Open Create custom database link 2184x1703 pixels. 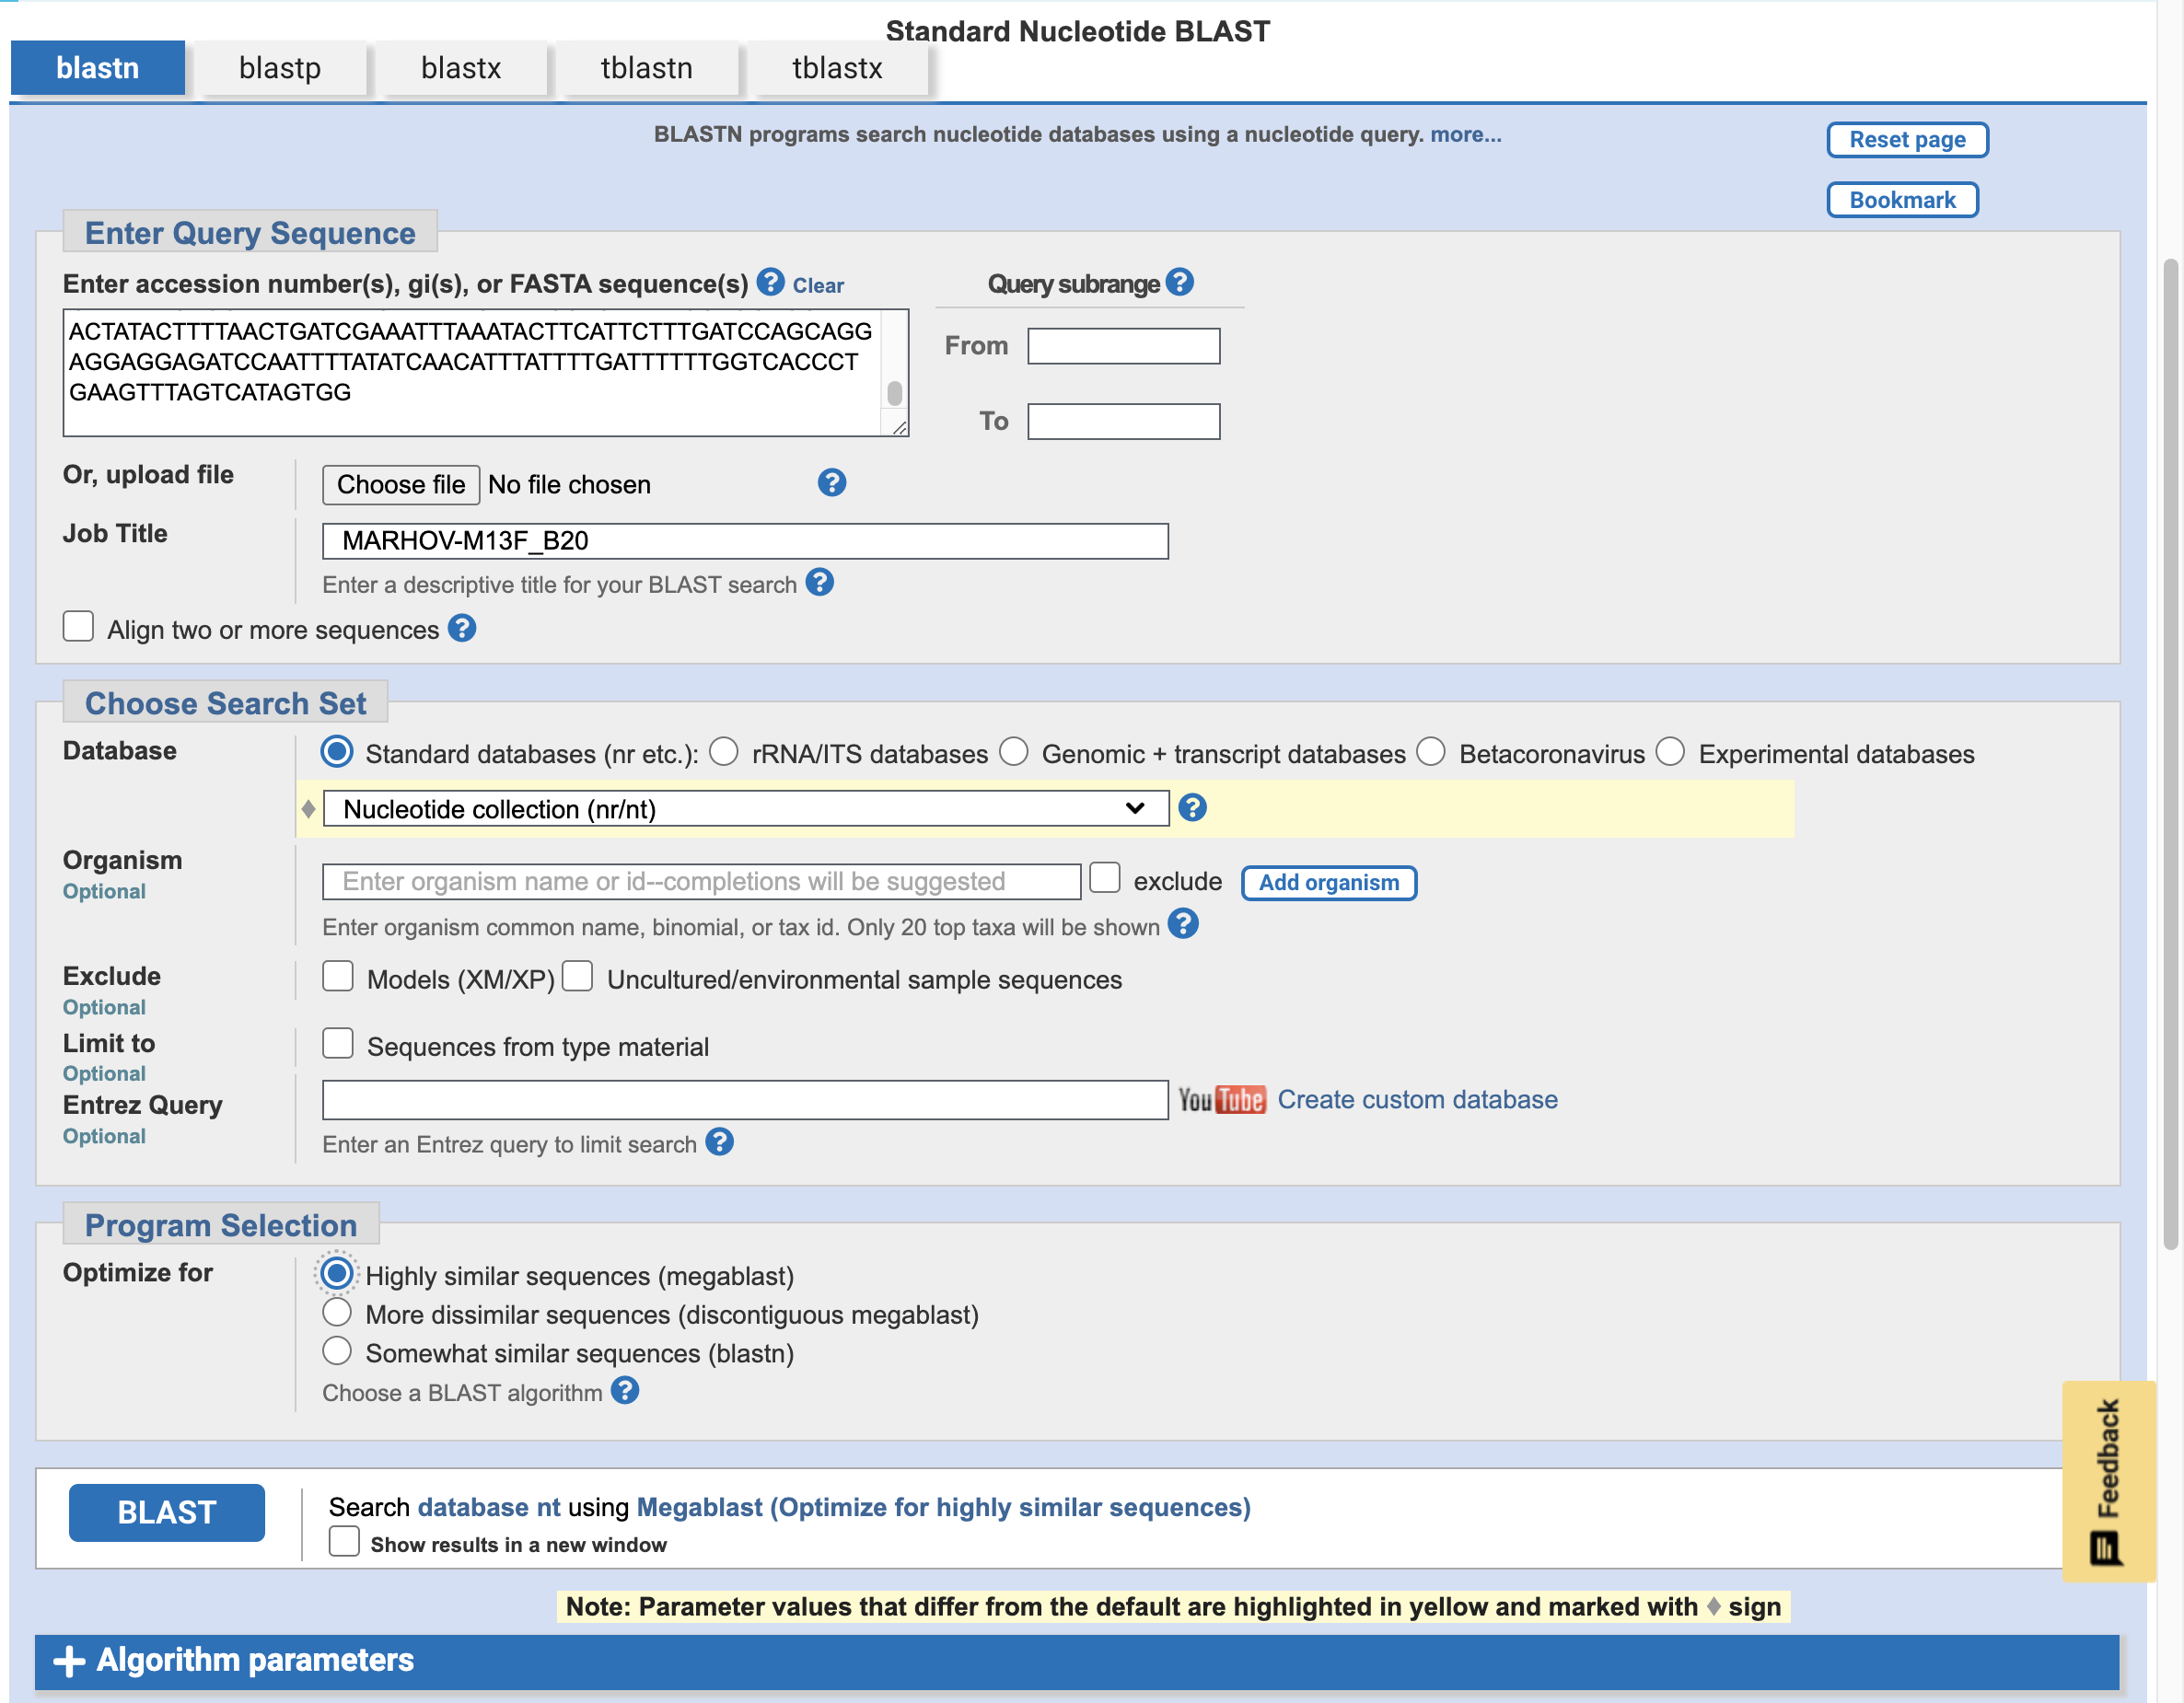(1418, 1100)
